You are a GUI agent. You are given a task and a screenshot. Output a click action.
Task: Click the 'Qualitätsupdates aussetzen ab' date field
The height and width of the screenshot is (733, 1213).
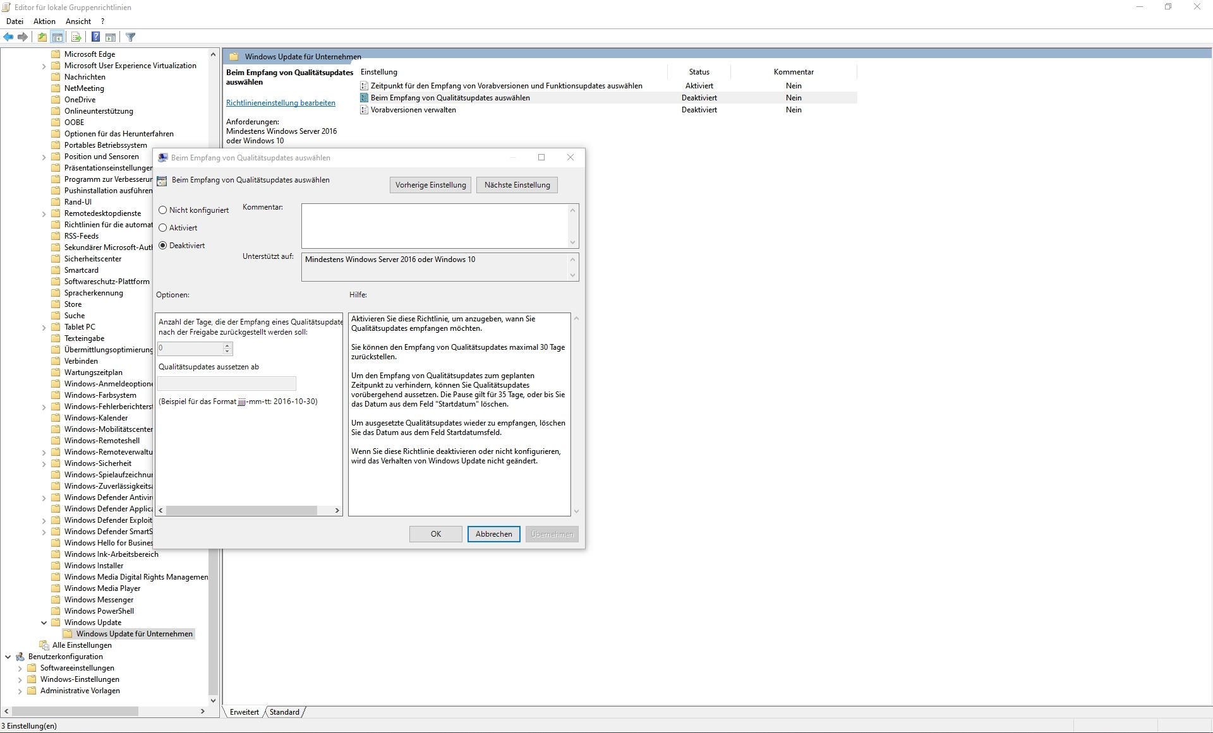(x=227, y=383)
